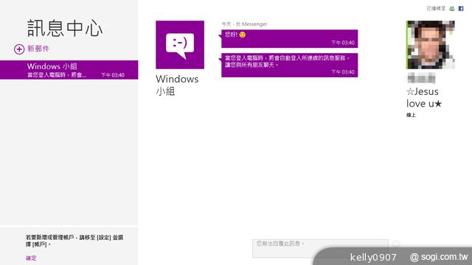Click the 線上 online status text
472x265 pixels.
(x=411, y=115)
